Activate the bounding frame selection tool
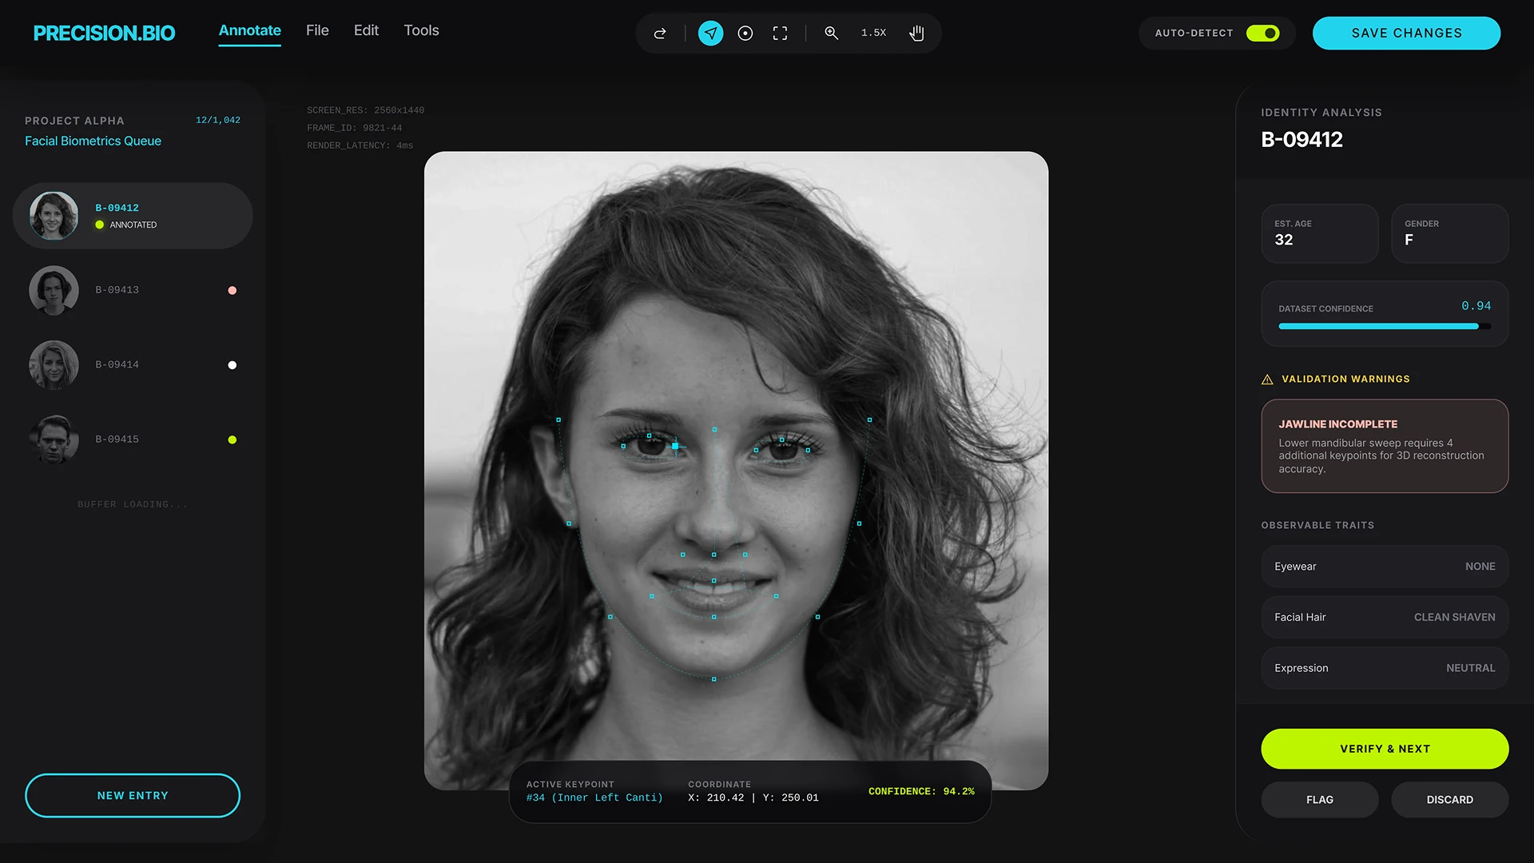 (780, 34)
